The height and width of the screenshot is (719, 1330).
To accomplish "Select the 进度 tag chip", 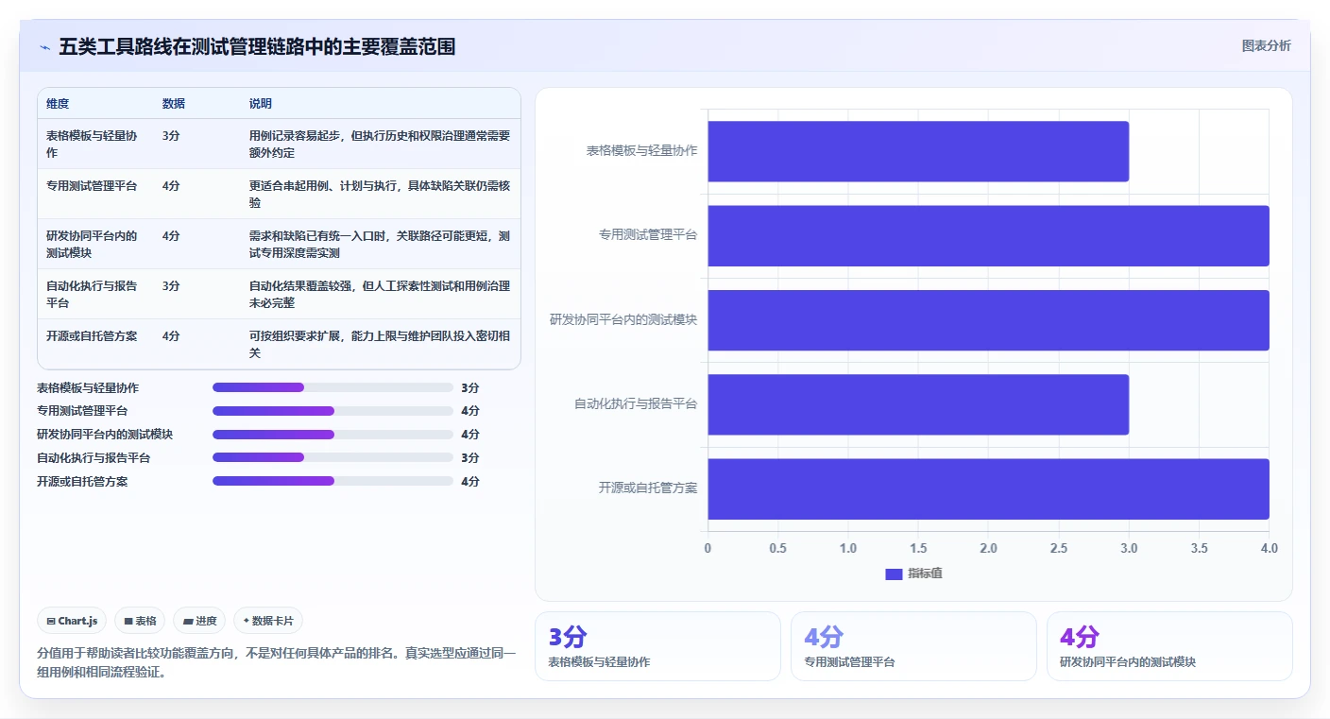I will pos(199,621).
